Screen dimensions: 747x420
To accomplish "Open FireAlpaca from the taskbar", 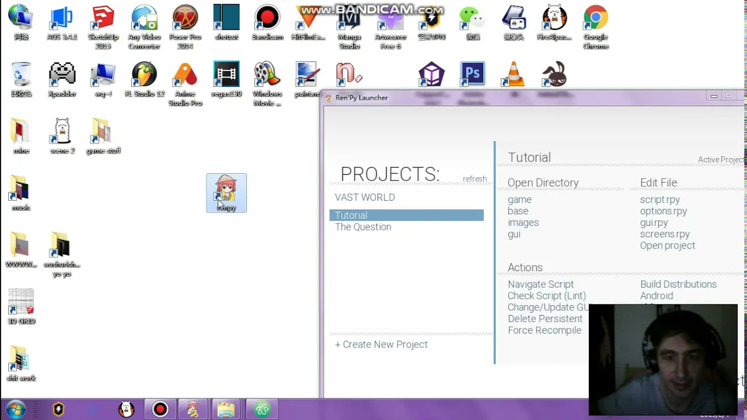I will point(126,409).
